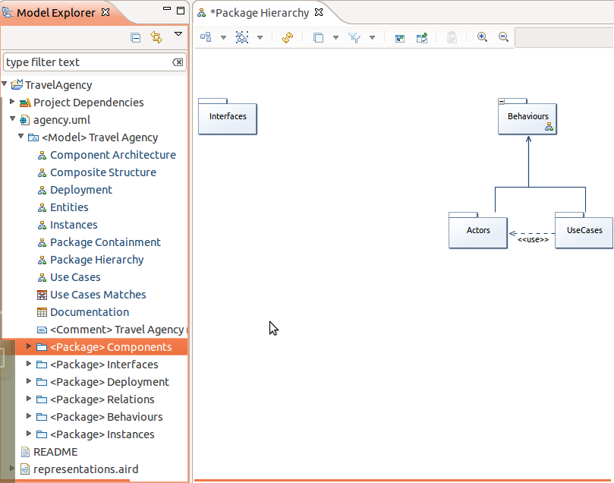The width and height of the screenshot is (614, 483).
Task: Open the Select All dropdown arrow
Action: [x=260, y=38]
